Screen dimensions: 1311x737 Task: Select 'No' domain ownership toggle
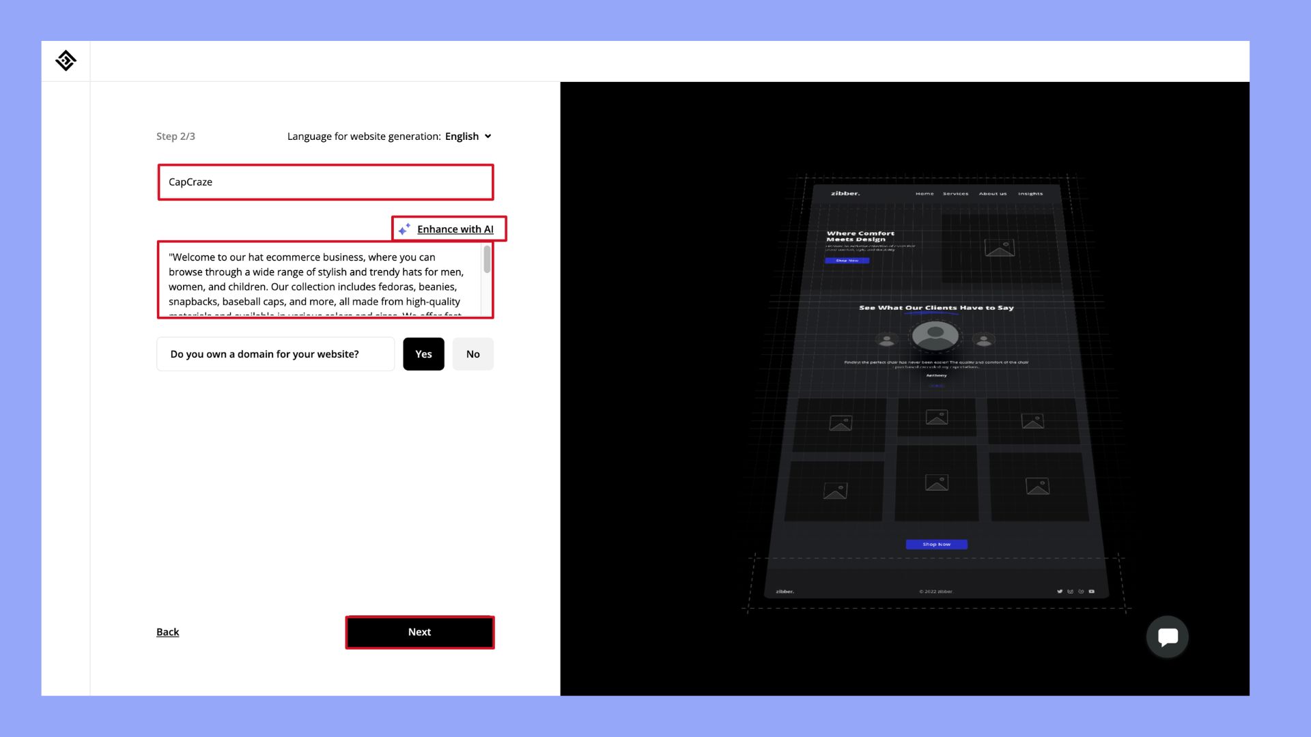[x=472, y=353]
